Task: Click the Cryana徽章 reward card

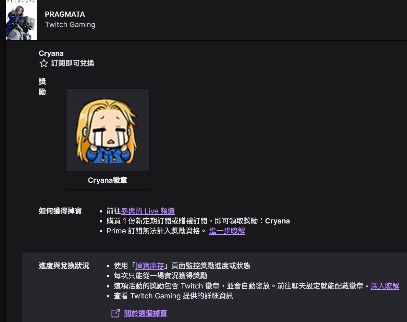Action: click(107, 139)
